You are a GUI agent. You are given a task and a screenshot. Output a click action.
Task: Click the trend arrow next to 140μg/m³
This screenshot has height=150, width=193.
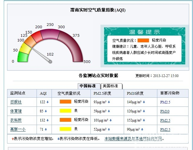click(144, 102)
